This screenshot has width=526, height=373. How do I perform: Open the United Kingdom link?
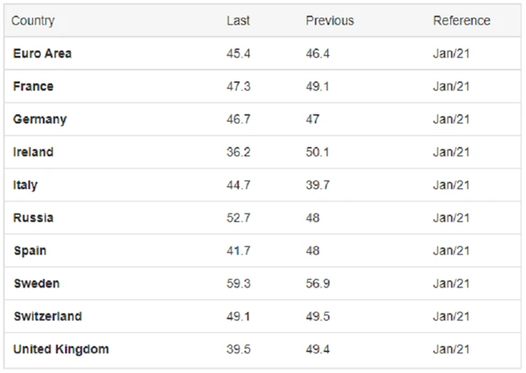[x=61, y=349]
